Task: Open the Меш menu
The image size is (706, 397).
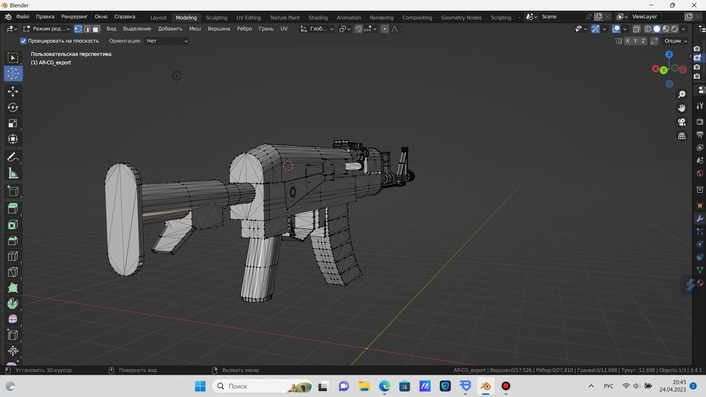Action: pos(195,29)
